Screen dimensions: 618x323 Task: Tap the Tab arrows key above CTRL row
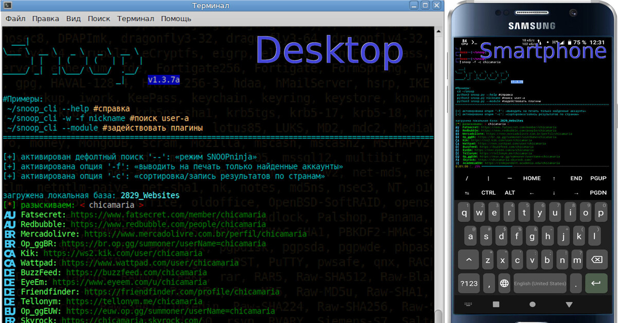[x=467, y=193]
